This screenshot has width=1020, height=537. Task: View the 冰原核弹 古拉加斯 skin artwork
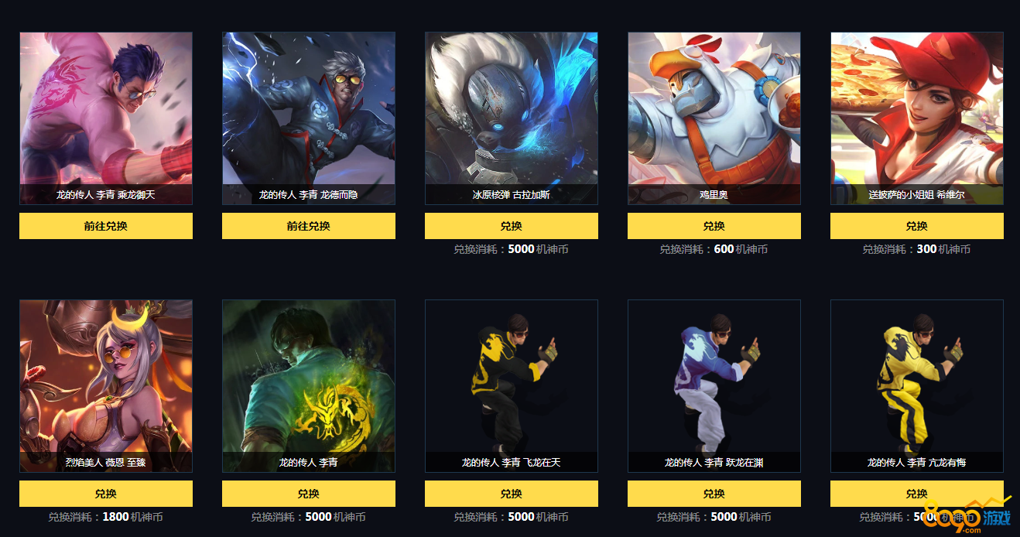tap(512, 118)
